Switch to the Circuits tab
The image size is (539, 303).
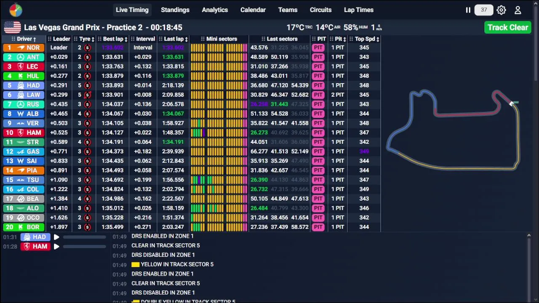tap(321, 10)
